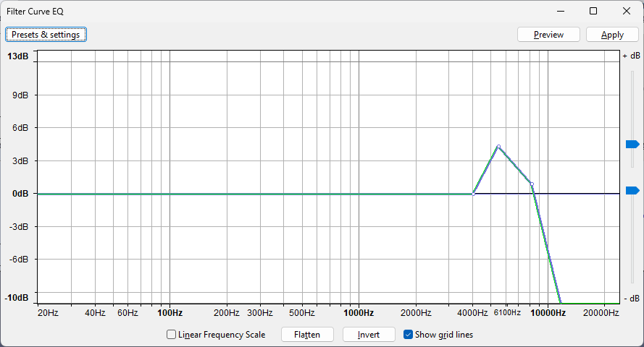Click the 10000Hz frequency axis label
Screen dimensions: 644x347
[x=548, y=313]
